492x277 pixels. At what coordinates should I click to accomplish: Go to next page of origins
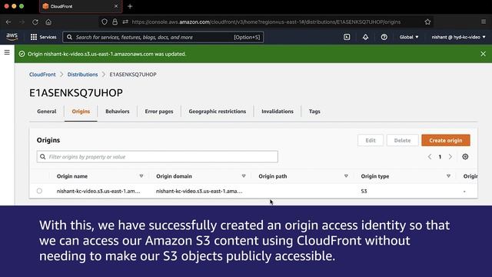450,156
